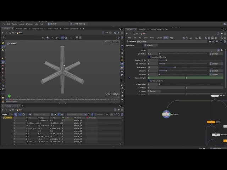
Task: Open the Render menu
Action: (x=15, y=24)
